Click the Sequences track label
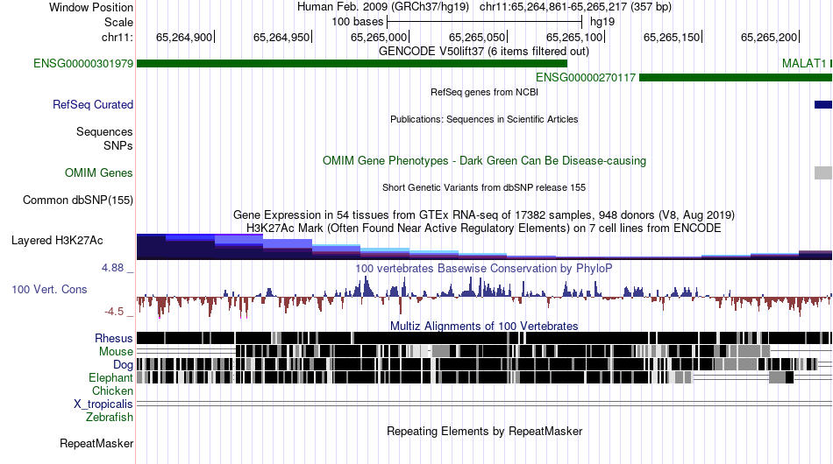This screenshot has width=833, height=464. point(104,131)
